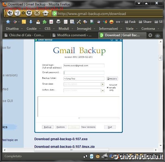Viewport: 165px width, 162px height.
Task: Click the blue download arrow toolbar icon
Action: [x=31, y=22]
